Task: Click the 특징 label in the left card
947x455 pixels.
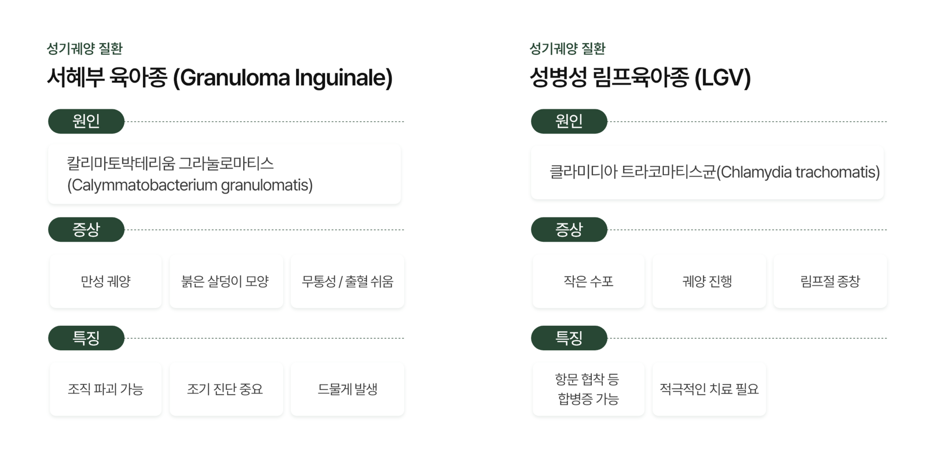Action: (86, 338)
